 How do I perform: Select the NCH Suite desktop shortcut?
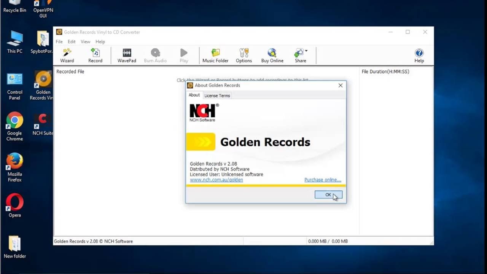(43, 124)
